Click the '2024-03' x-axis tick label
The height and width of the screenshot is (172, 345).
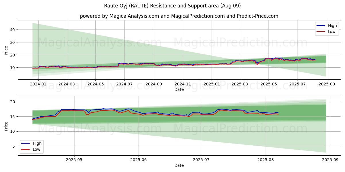[x=66, y=84]
